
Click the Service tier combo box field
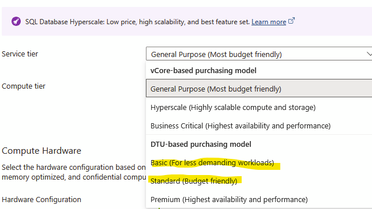259,54
